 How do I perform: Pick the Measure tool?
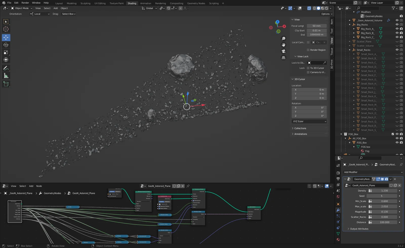[x=6, y=75]
